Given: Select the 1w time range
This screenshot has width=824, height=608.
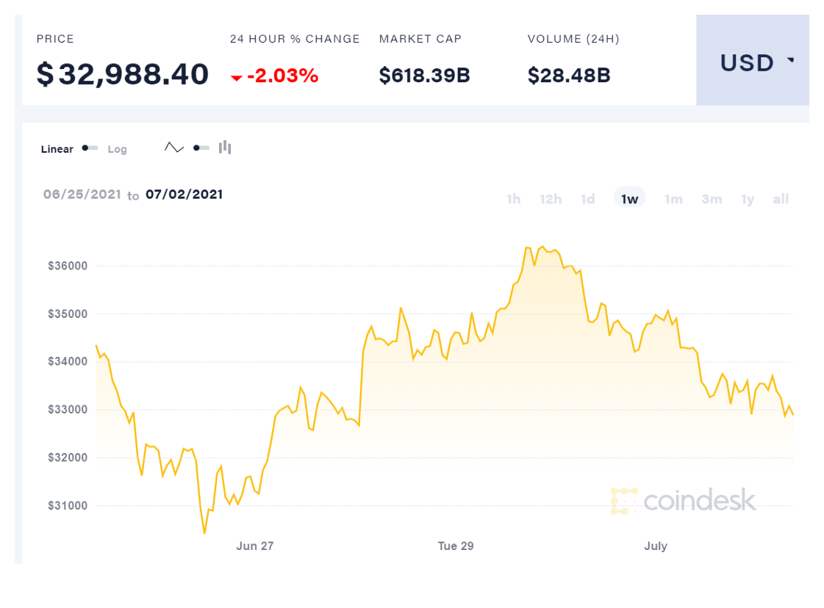Looking at the screenshot, I should point(629,199).
